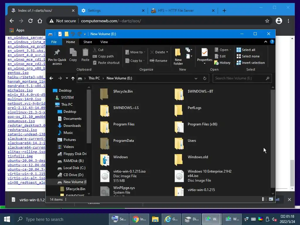The width and height of the screenshot is (300, 225).
Task: Open Properties for selection
Action: coord(204,56)
